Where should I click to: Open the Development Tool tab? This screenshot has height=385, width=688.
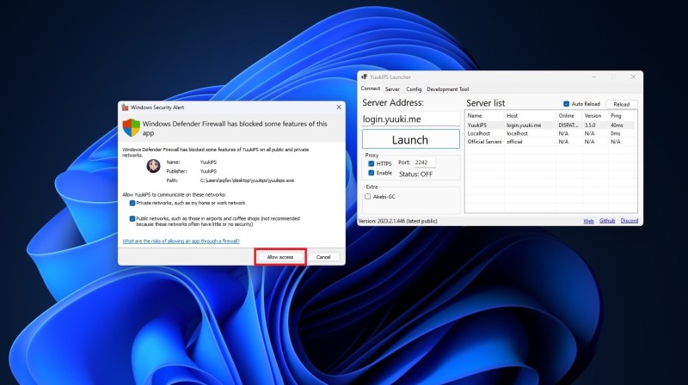pos(448,89)
